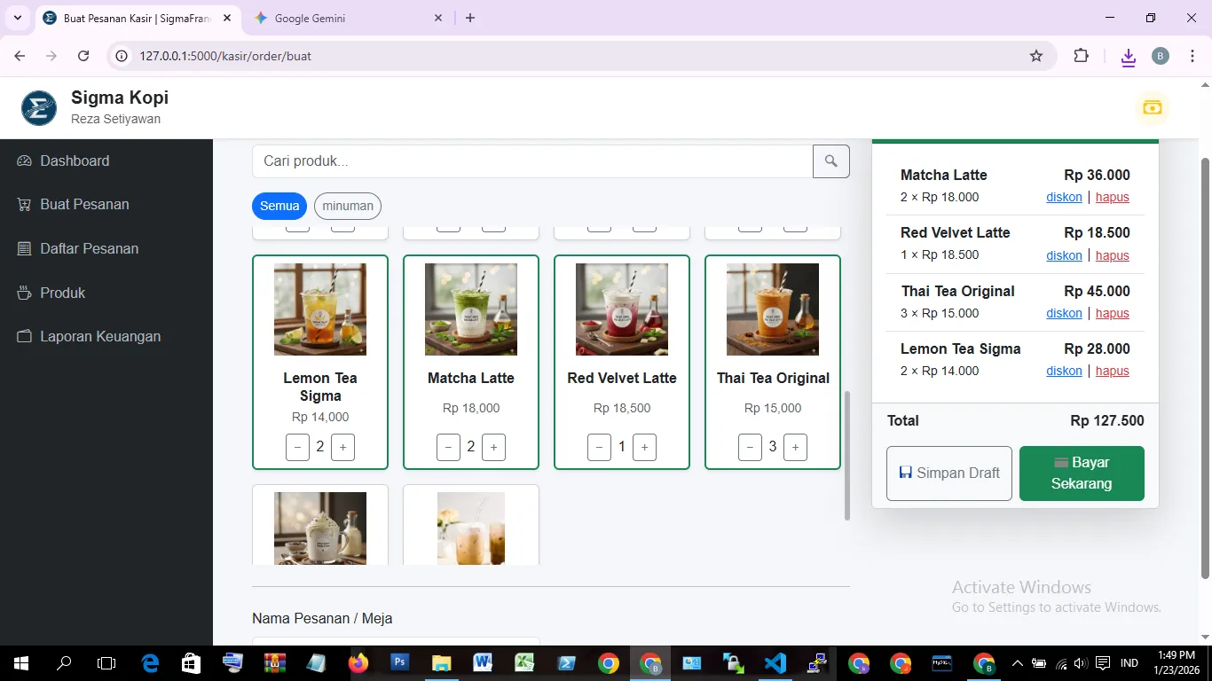Increase Matcha Latte quantity

click(493, 447)
